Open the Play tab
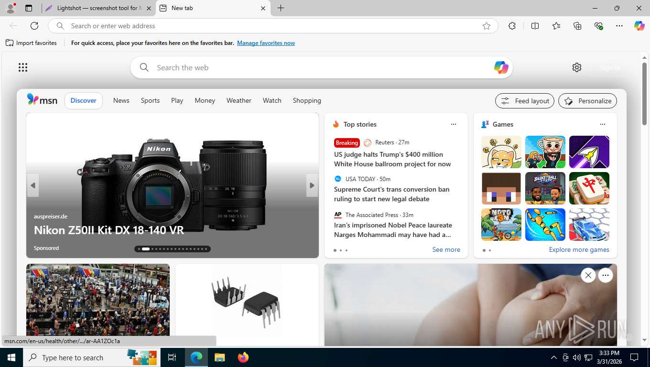The height and width of the screenshot is (367, 650). pyautogui.click(x=177, y=100)
